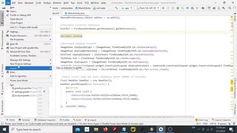Viewport: 237px width, 133px height.
Task: Open the Resource Manager sidebar tab
Action: coord(2,40)
